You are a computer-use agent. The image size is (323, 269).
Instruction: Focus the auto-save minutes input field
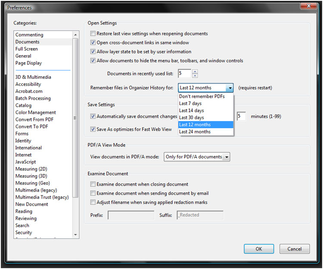(x=241, y=116)
